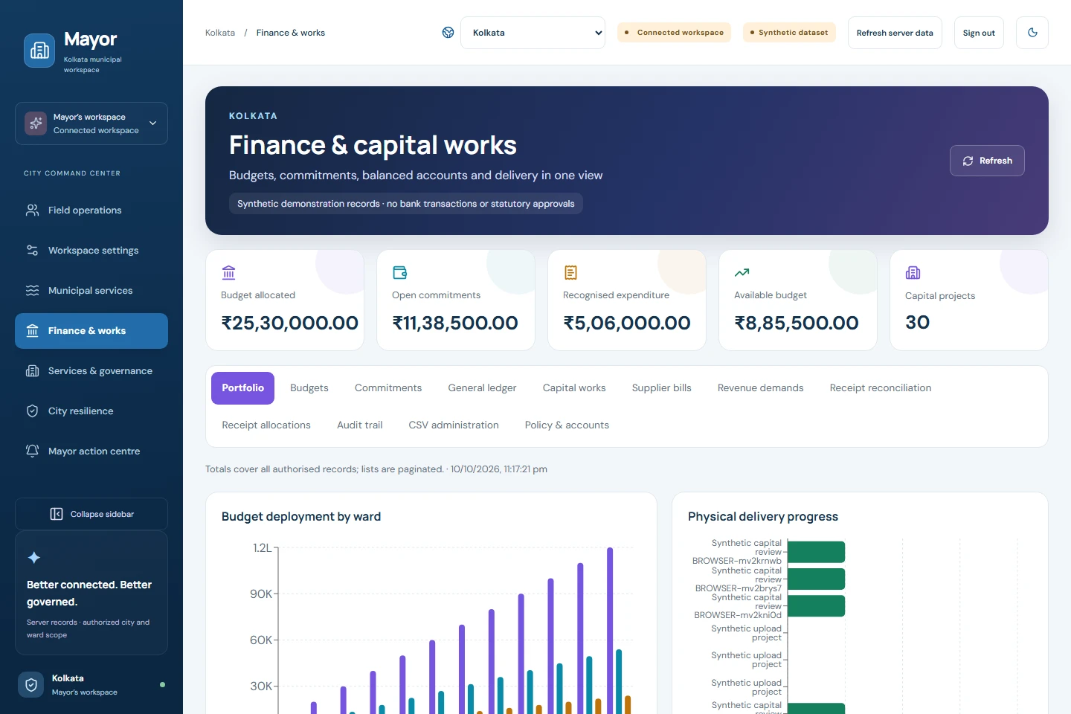Image resolution: width=1071 pixels, height=714 pixels.
Task: Click the Refresh server data button
Action: pos(895,33)
